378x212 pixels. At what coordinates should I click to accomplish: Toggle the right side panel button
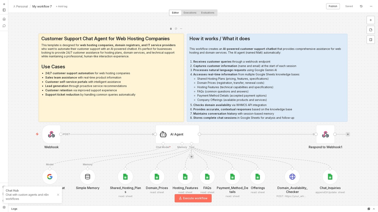click(371, 40)
